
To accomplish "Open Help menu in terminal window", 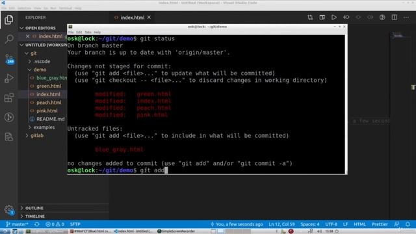I will pyautogui.click(x=97, y=32).
